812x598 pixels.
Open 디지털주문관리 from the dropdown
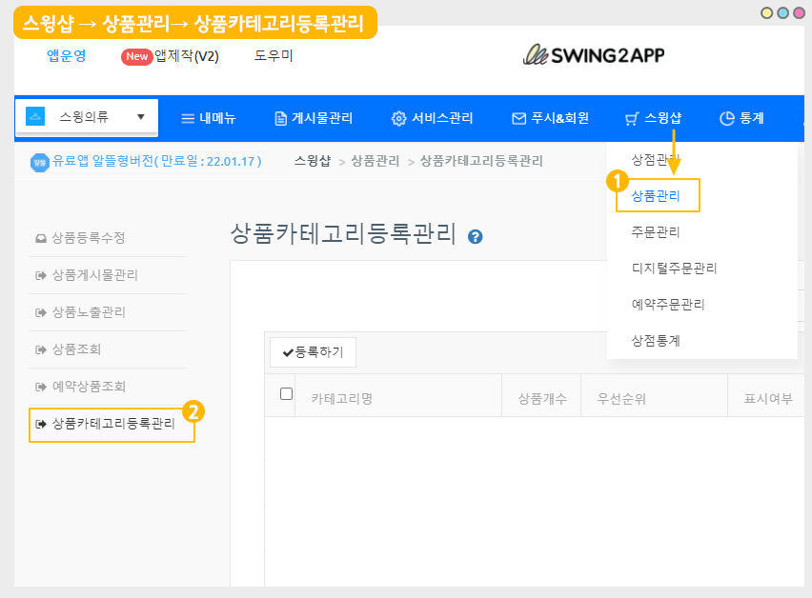click(x=674, y=268)
